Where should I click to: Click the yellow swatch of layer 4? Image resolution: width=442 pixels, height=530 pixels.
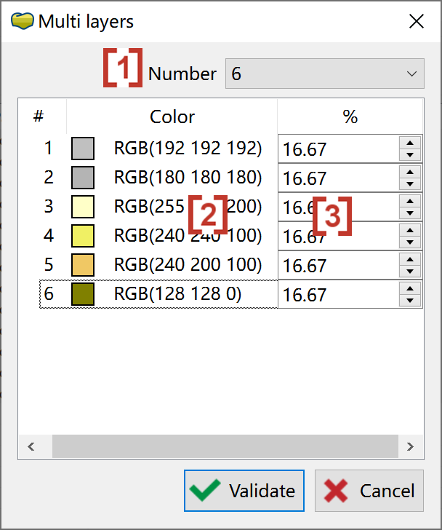[x=83, y=236]
